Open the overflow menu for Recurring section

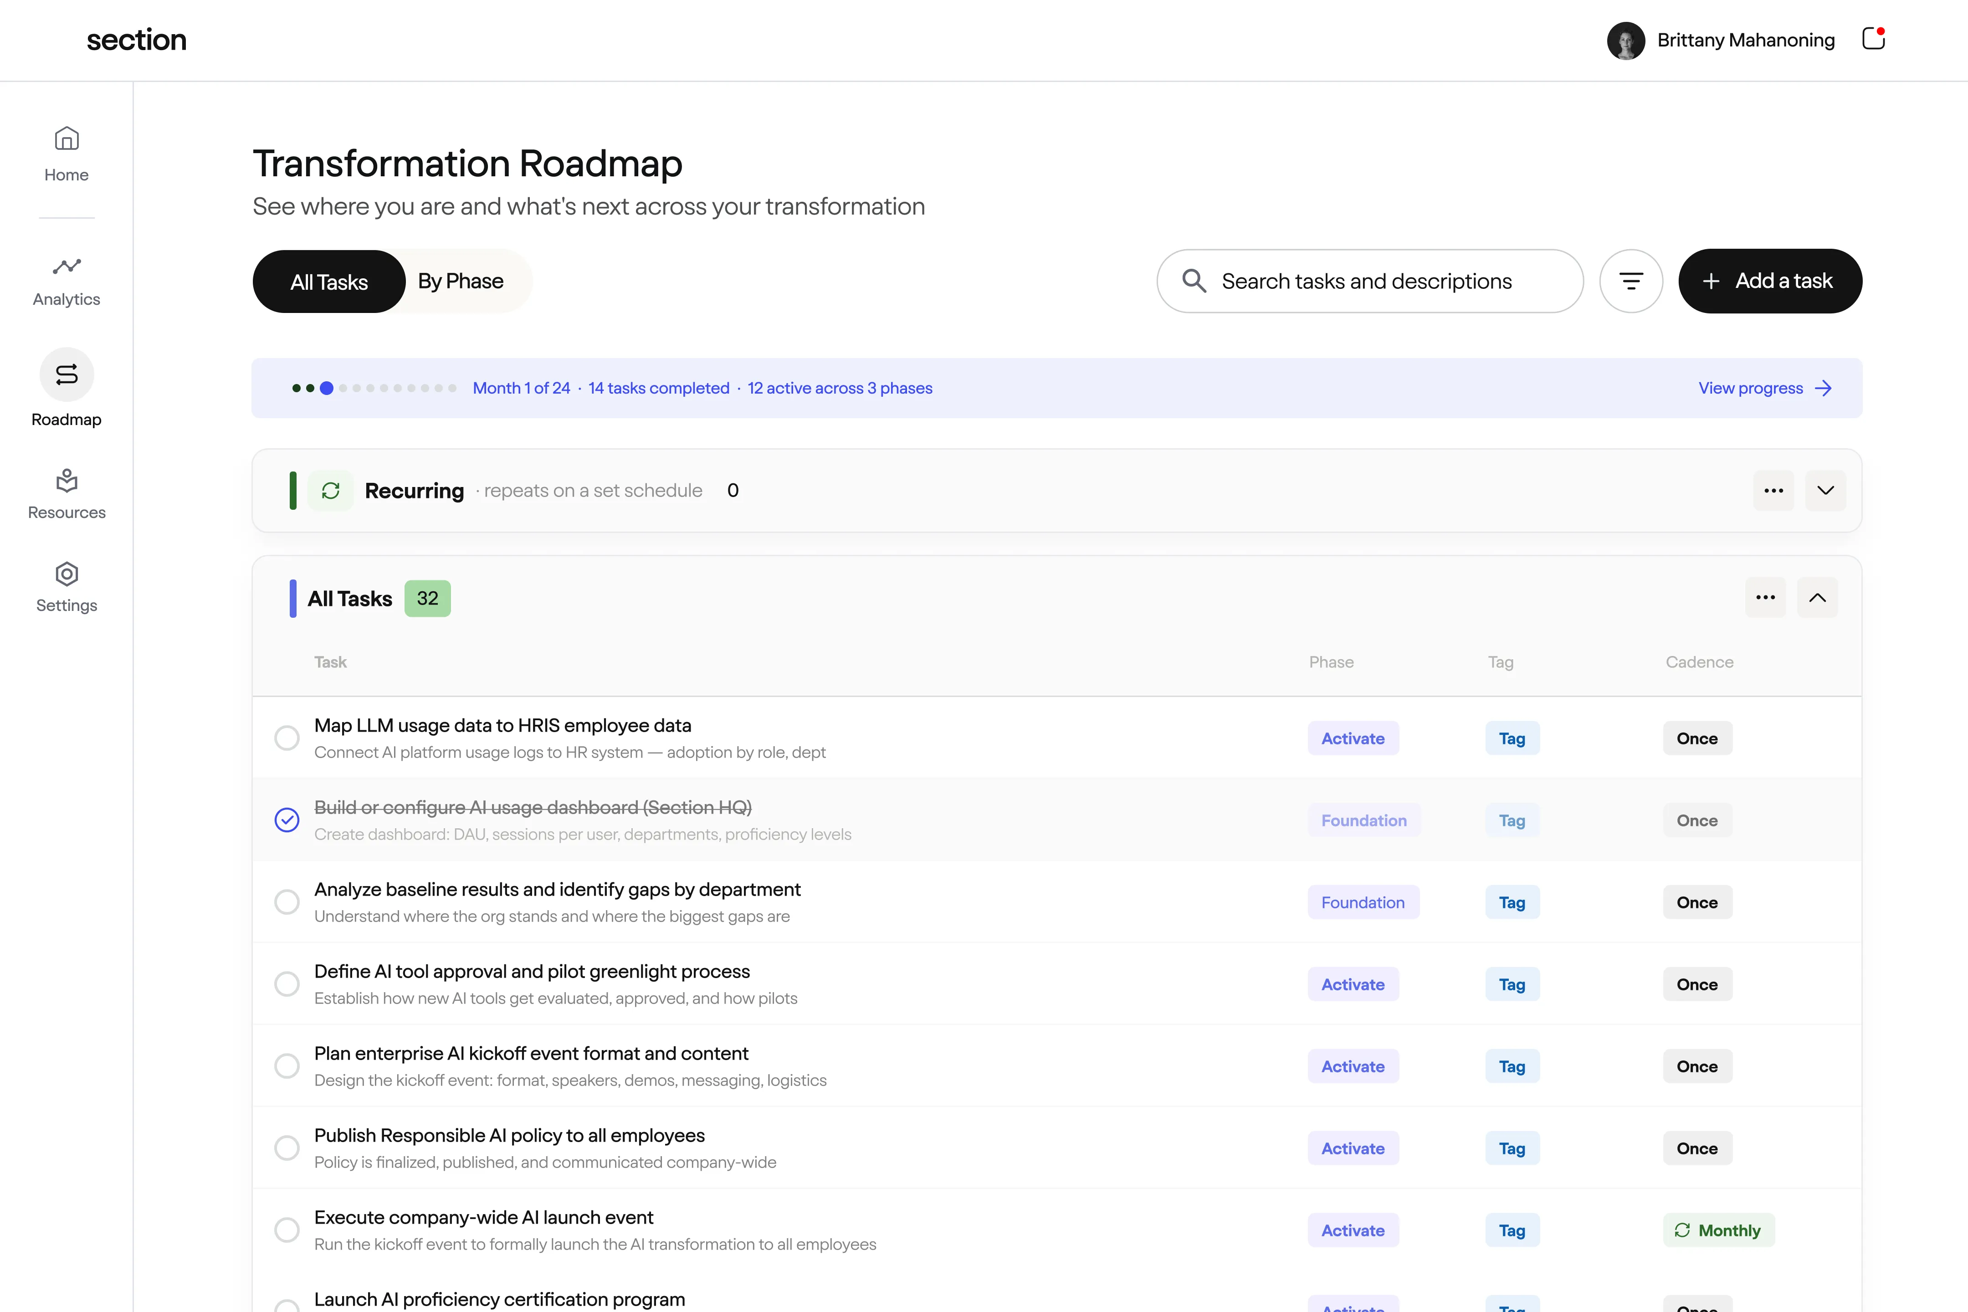(x=1773, y=490)
